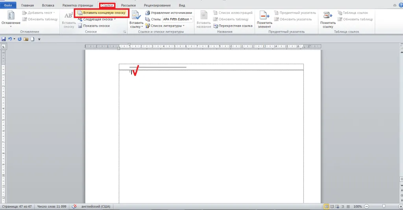Click the Redo icon in quick access toolbar
This screenshot has width=403, height=210.
coord(20,39)
